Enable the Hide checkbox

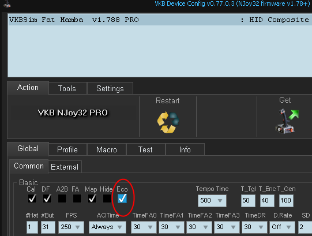click(107, 198)
